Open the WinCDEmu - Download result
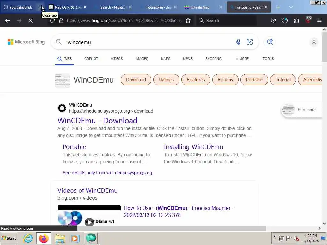 97,120
